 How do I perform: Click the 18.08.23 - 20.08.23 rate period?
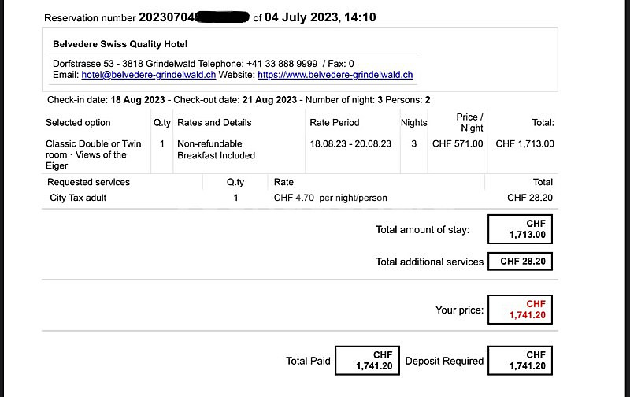click(x=350, y=144)
